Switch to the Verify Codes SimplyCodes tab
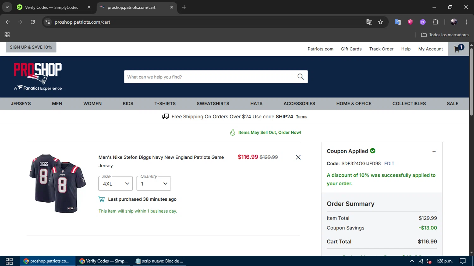474x266 pixels. [x=52, y=7]
